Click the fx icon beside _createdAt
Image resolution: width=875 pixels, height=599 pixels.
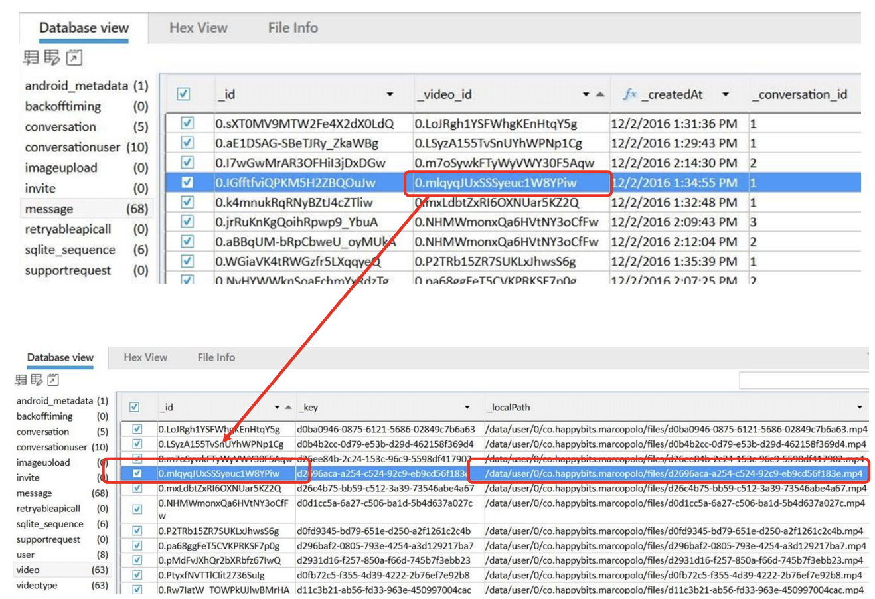[629, 94]
